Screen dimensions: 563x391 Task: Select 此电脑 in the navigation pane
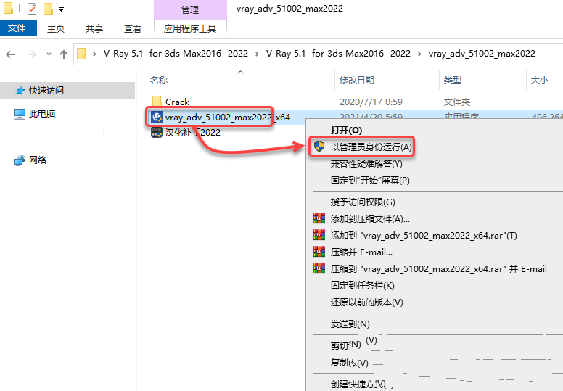(42, 114)
